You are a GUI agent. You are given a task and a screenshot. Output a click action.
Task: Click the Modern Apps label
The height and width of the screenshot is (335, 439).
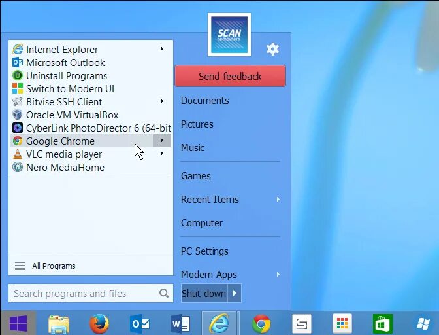209,274
